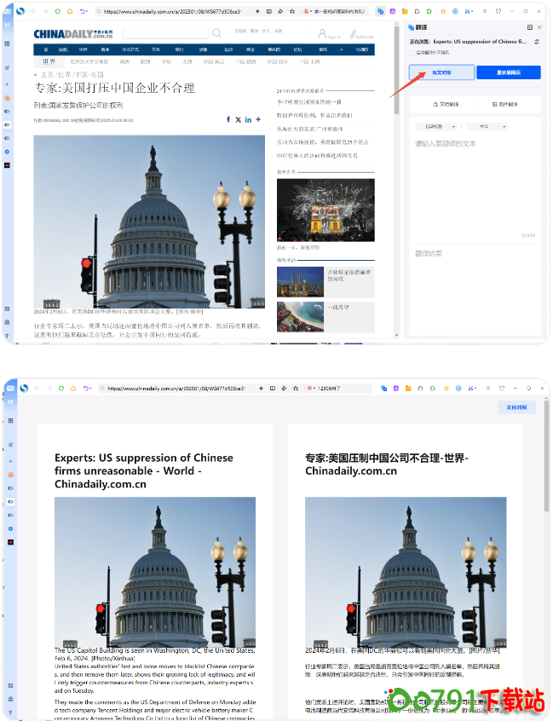
Task: Share article on LinkedIn icon
Action: click(x=248, y=119)
